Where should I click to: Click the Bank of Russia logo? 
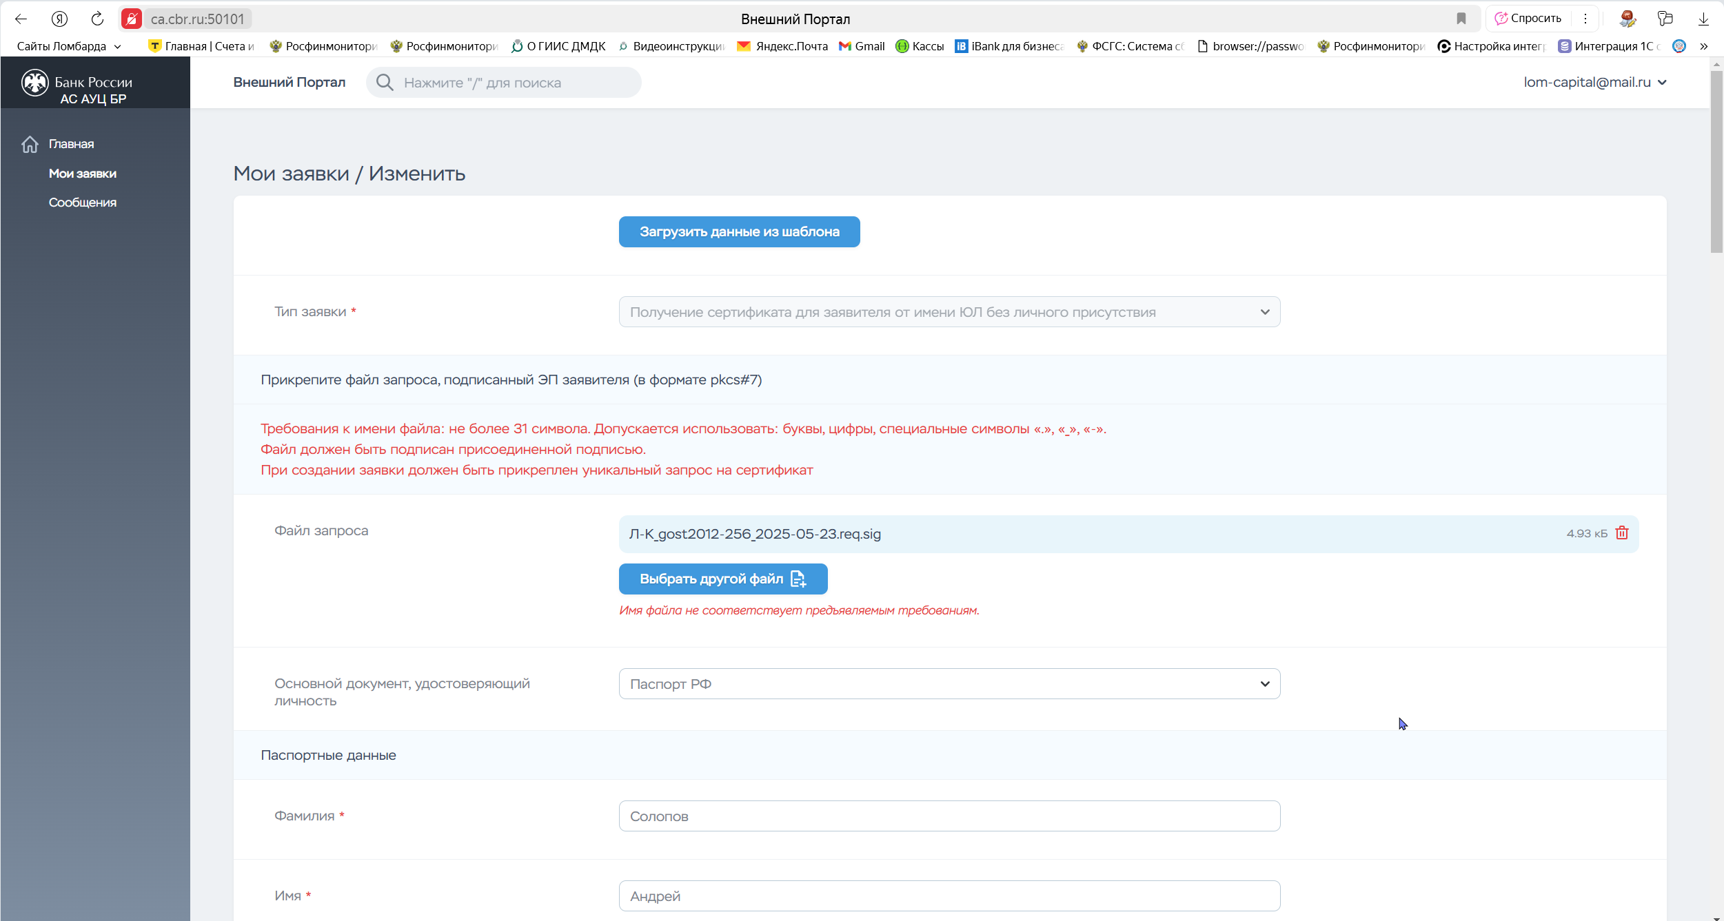[35, 83]
